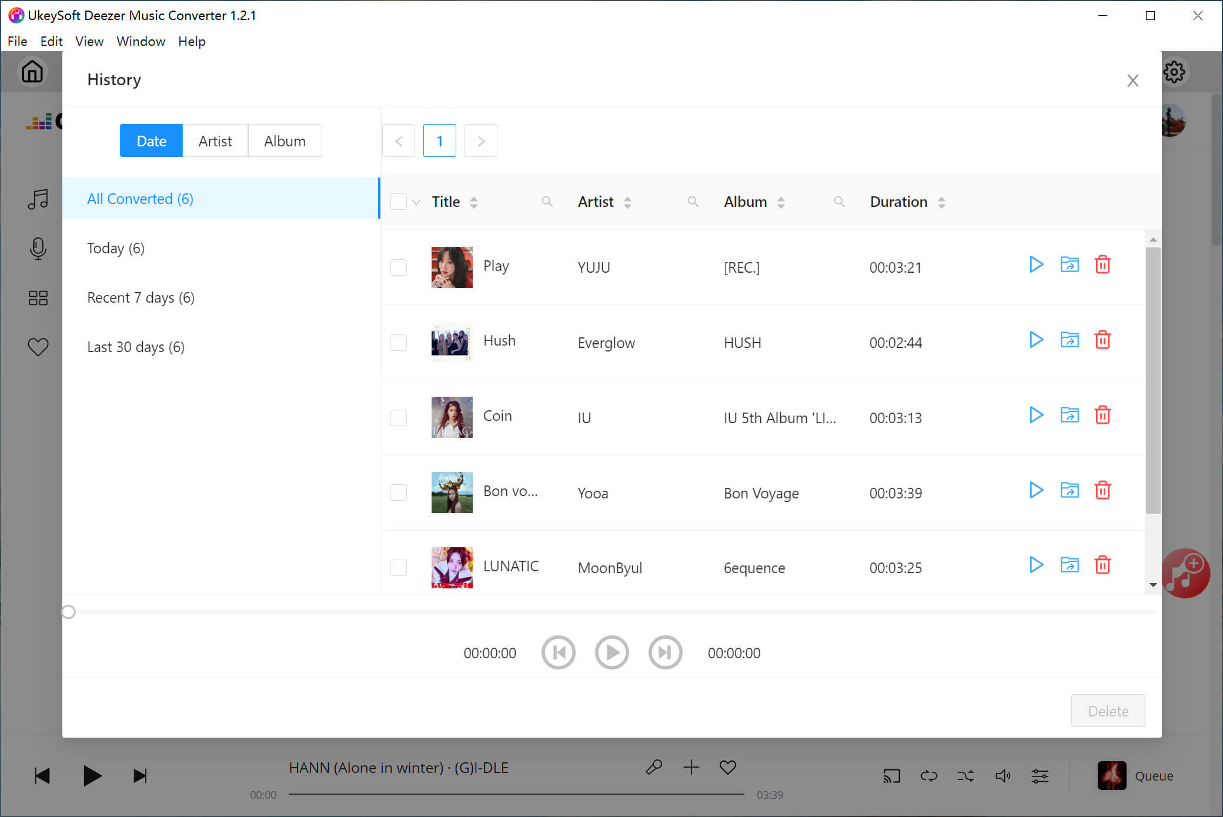Click the play icon for 'Coin' by IU
The width and height of the screenshot is (1223, 817).
click(x=1036, y=416)
